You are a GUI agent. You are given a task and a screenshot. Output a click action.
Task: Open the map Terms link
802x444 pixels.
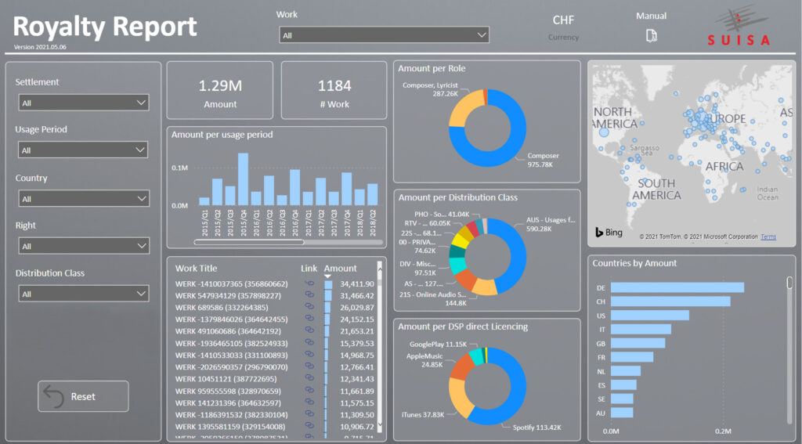768,236
